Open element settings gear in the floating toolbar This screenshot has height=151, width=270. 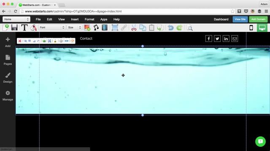click(x=61, y=41)
